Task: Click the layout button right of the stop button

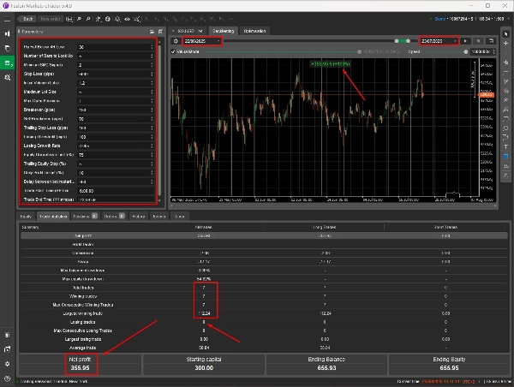Action: tap(491, 41)
